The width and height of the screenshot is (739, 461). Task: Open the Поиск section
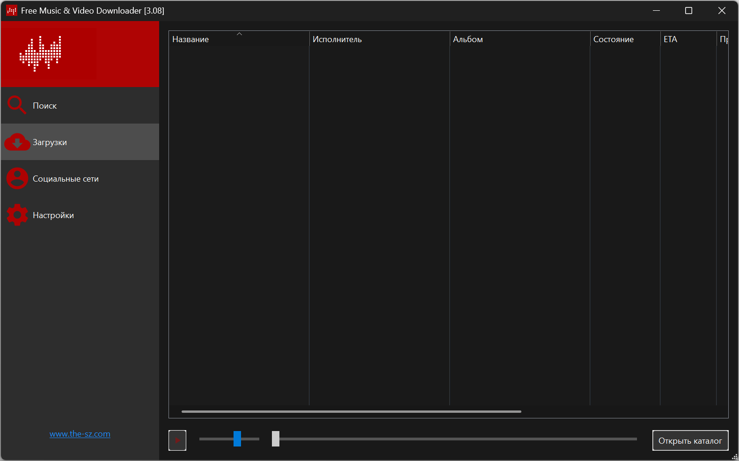45,106
